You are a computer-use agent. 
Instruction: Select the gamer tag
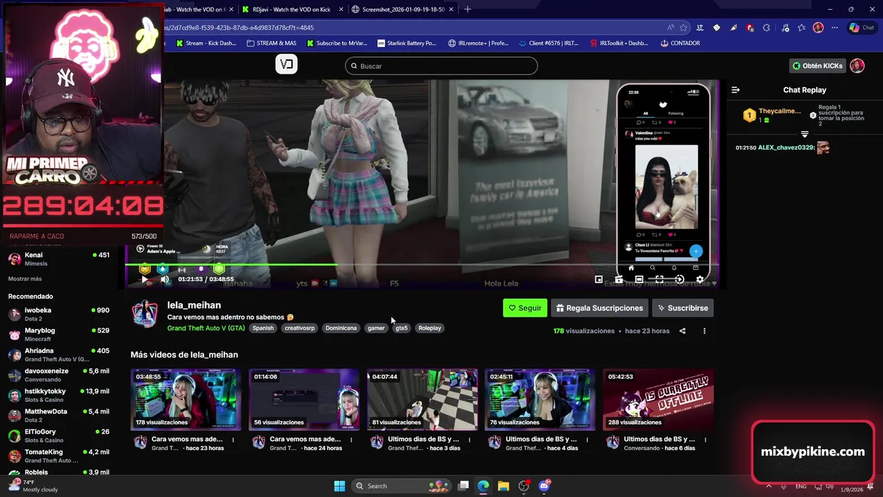(376, 328)
